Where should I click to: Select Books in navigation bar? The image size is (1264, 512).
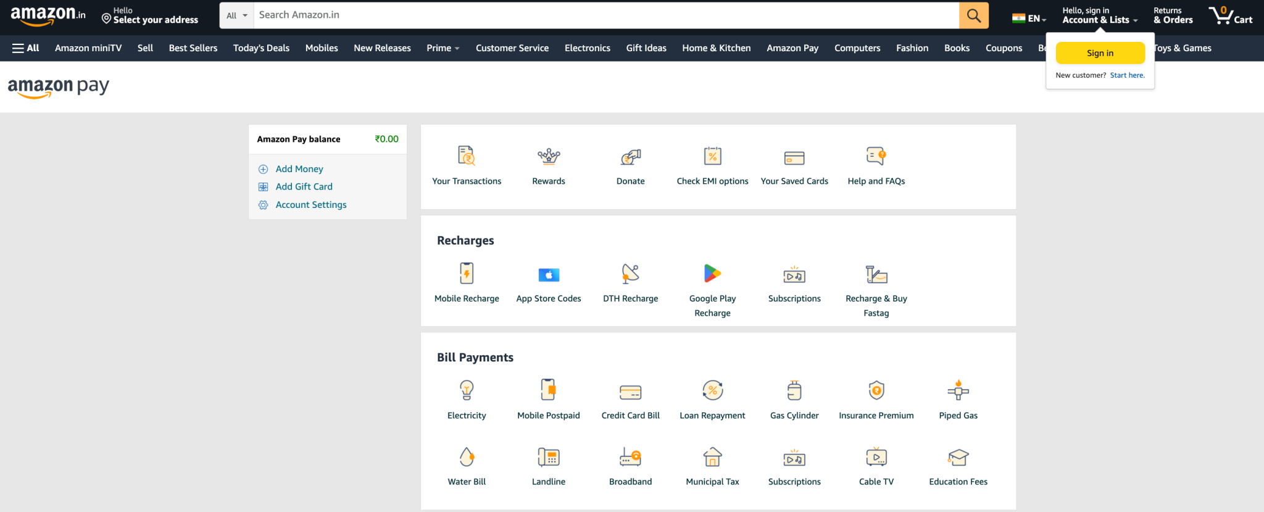[957, 48]
